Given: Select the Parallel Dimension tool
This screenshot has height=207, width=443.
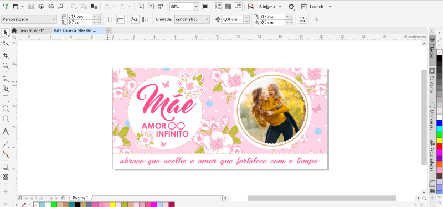Looking at the screenshot, I should click(x=6, y=144).
